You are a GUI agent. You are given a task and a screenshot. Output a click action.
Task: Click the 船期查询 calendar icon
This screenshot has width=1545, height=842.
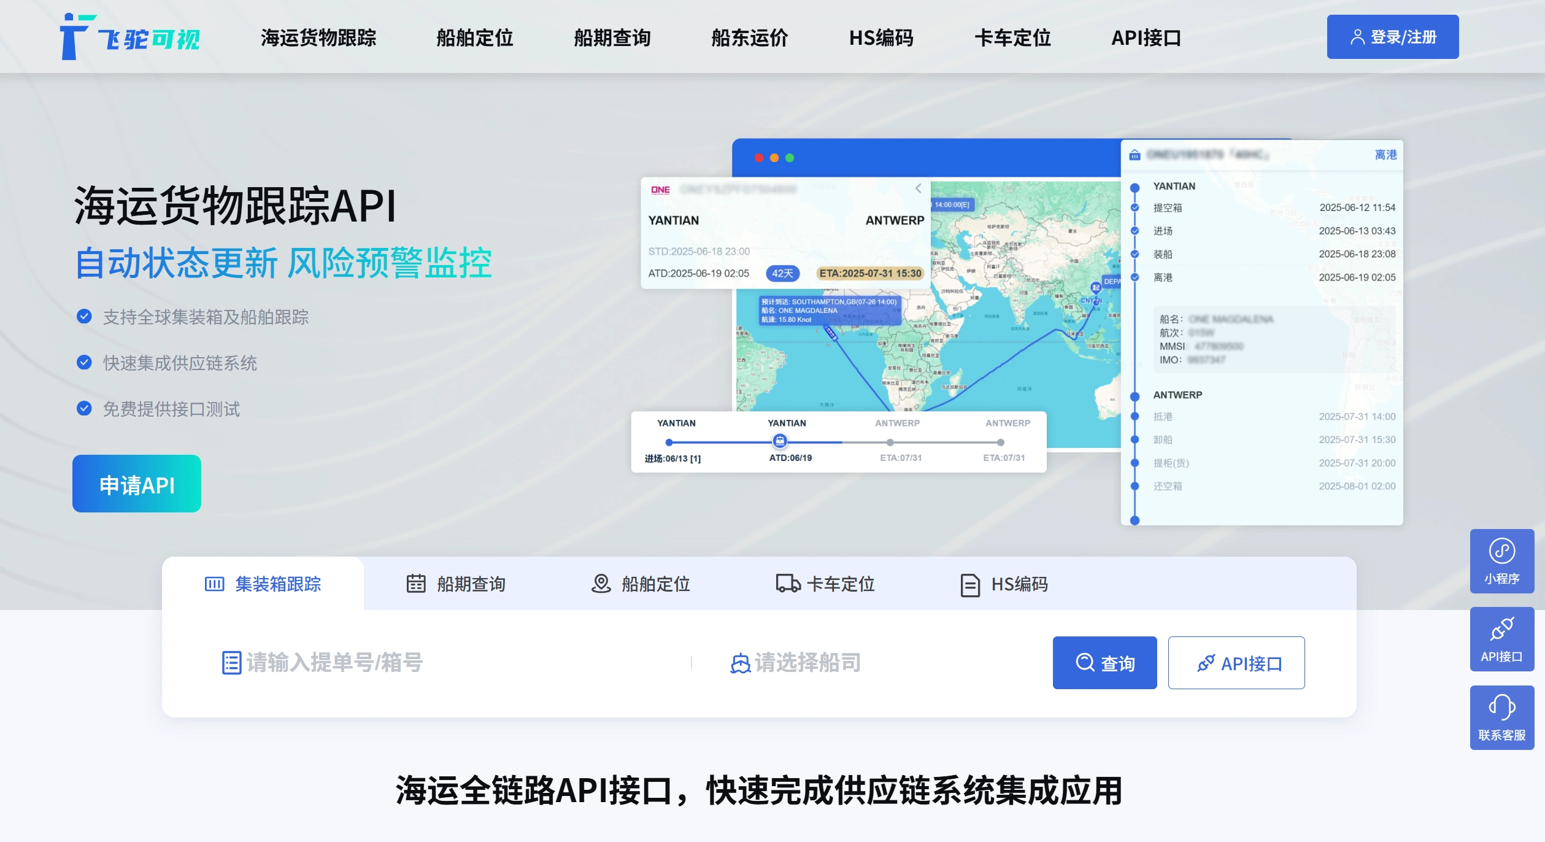pyautogui.click(x=416, y=584)
